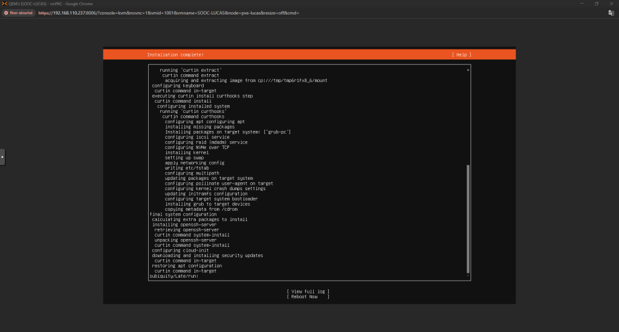The height and width of the screenshot is (332, 619).
Task: Click the URL in the address bar
Action: point(169,13)
